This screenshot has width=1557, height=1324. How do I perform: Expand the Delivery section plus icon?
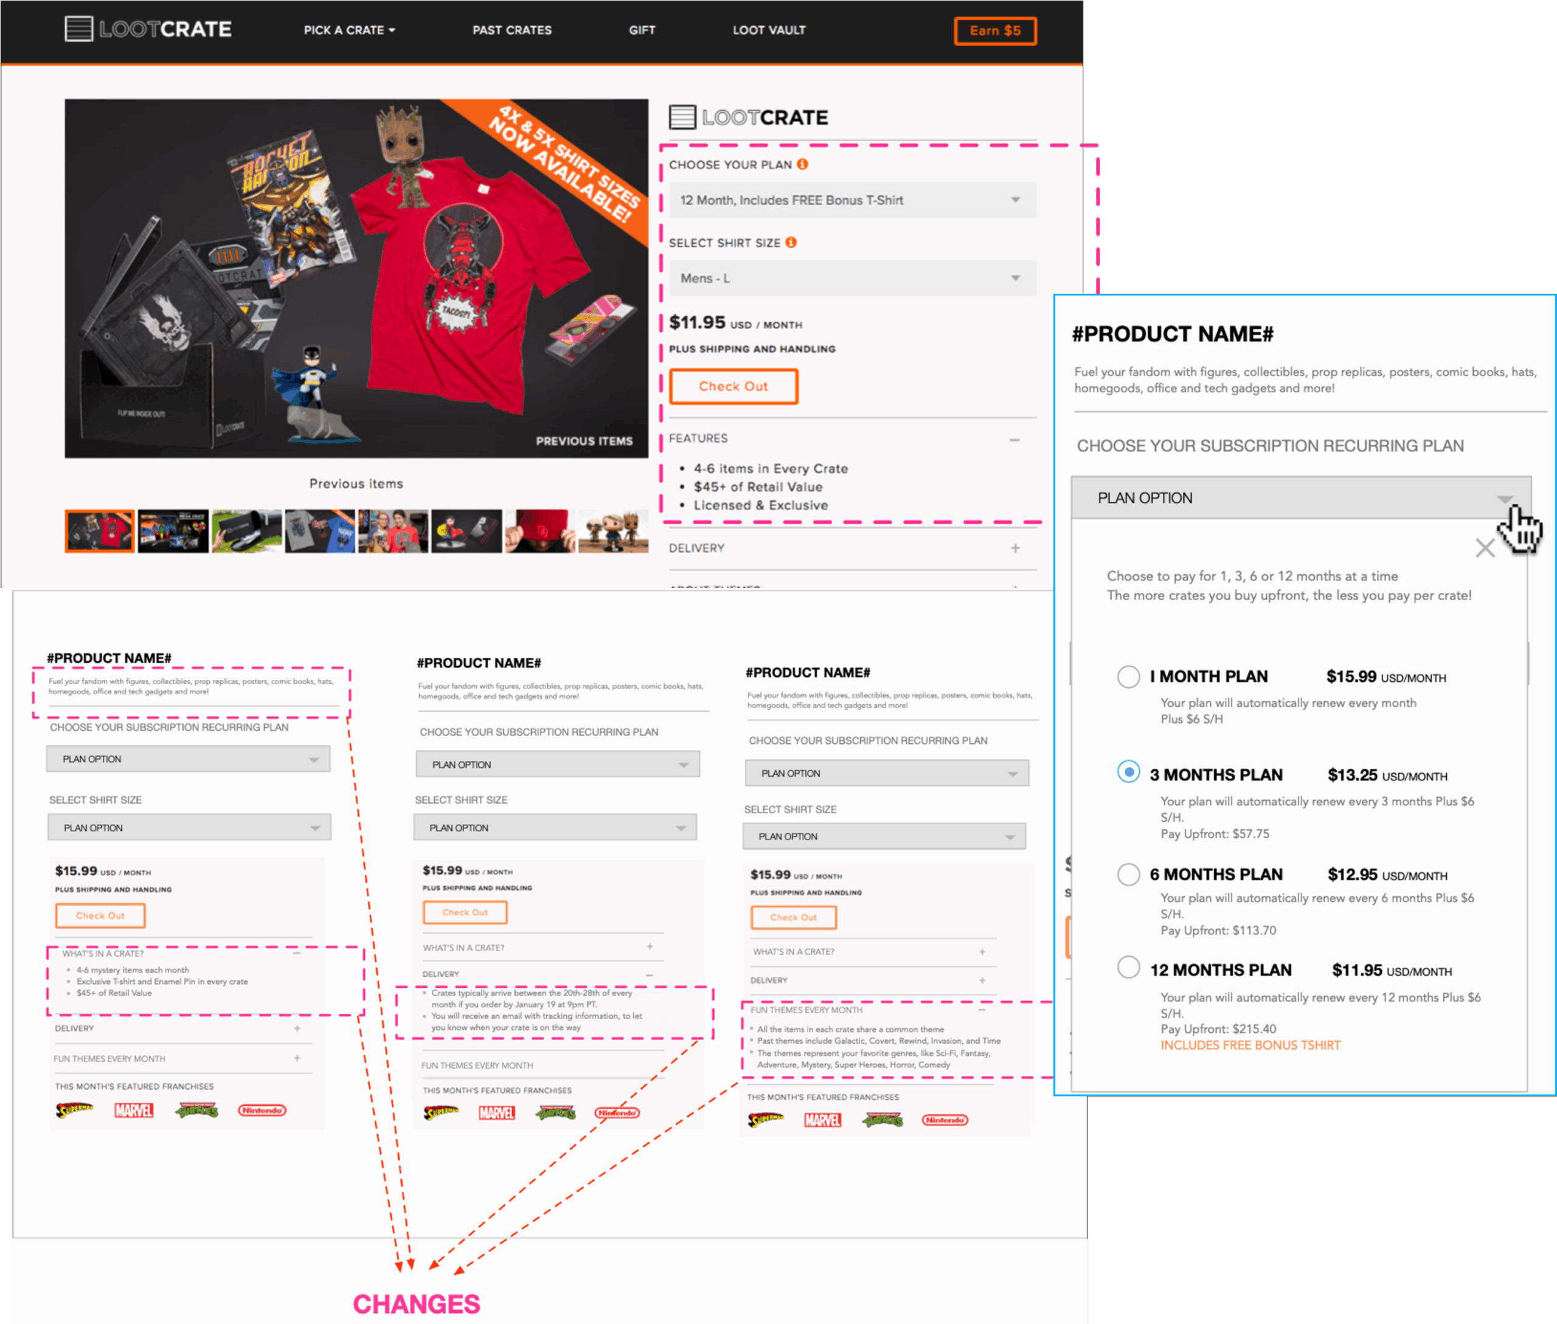point(1015,548)
